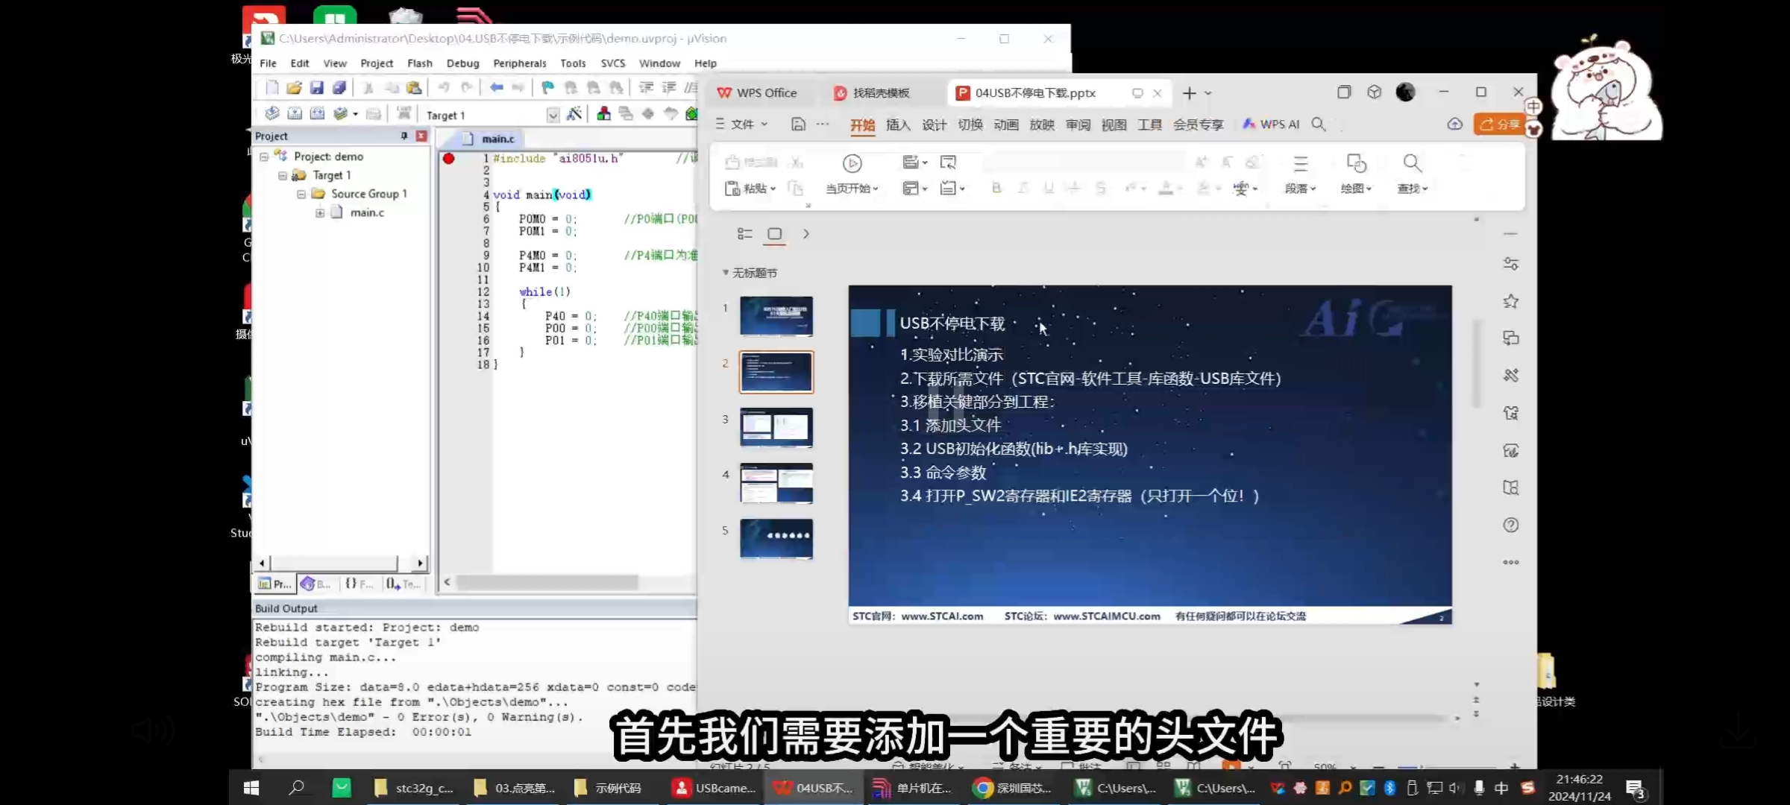The height and width of the screenshot is (805, 1790).
Task: Switch to the 设计 ribbon tab
Action: coord(934,124)
